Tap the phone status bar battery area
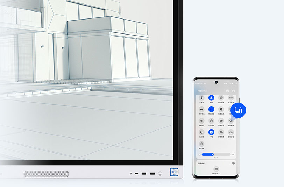The height and width of the screenshot is (187, 284). click(233, 84)
